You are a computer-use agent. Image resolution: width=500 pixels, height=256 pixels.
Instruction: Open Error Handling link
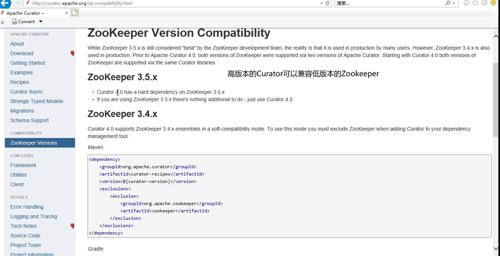pyautogui.click(x=27, y=207)
